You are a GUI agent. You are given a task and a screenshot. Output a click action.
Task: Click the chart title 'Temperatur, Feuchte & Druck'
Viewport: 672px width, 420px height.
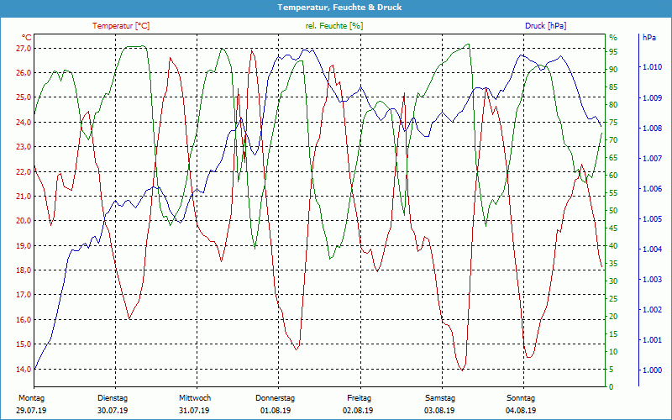pyautogui.click(x=339, y=8)
